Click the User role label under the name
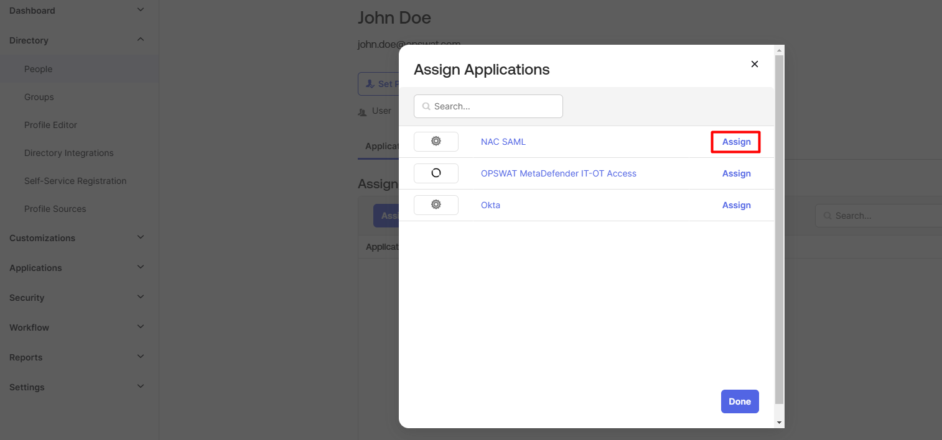This screenshot has height=440, width=942. click(381, 111)
